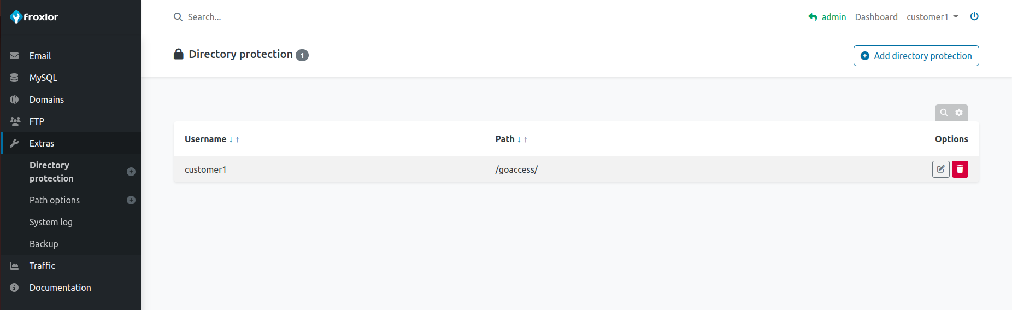Go to the Dashboard link
This screenshot has width=1012, height=310.
(876, 17)
